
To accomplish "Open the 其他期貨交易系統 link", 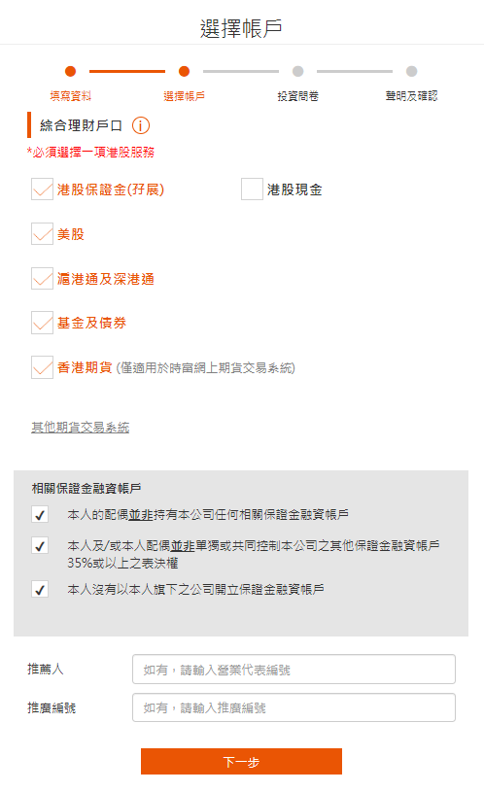I will [81, 428].
